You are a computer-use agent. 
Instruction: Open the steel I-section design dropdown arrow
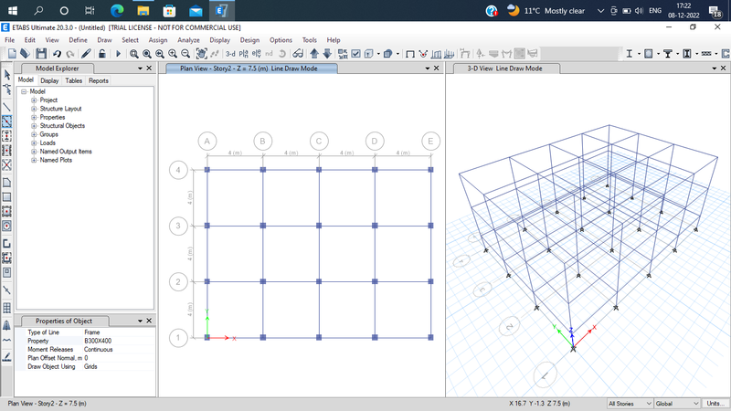pyautogui.click(x=639, y=54)
